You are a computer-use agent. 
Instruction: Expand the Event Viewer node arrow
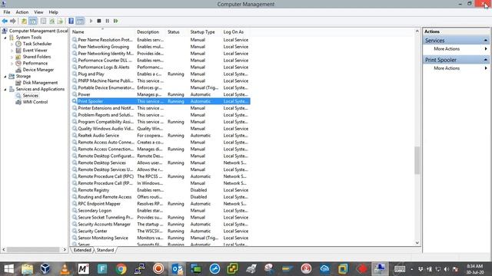pos(12,51)
